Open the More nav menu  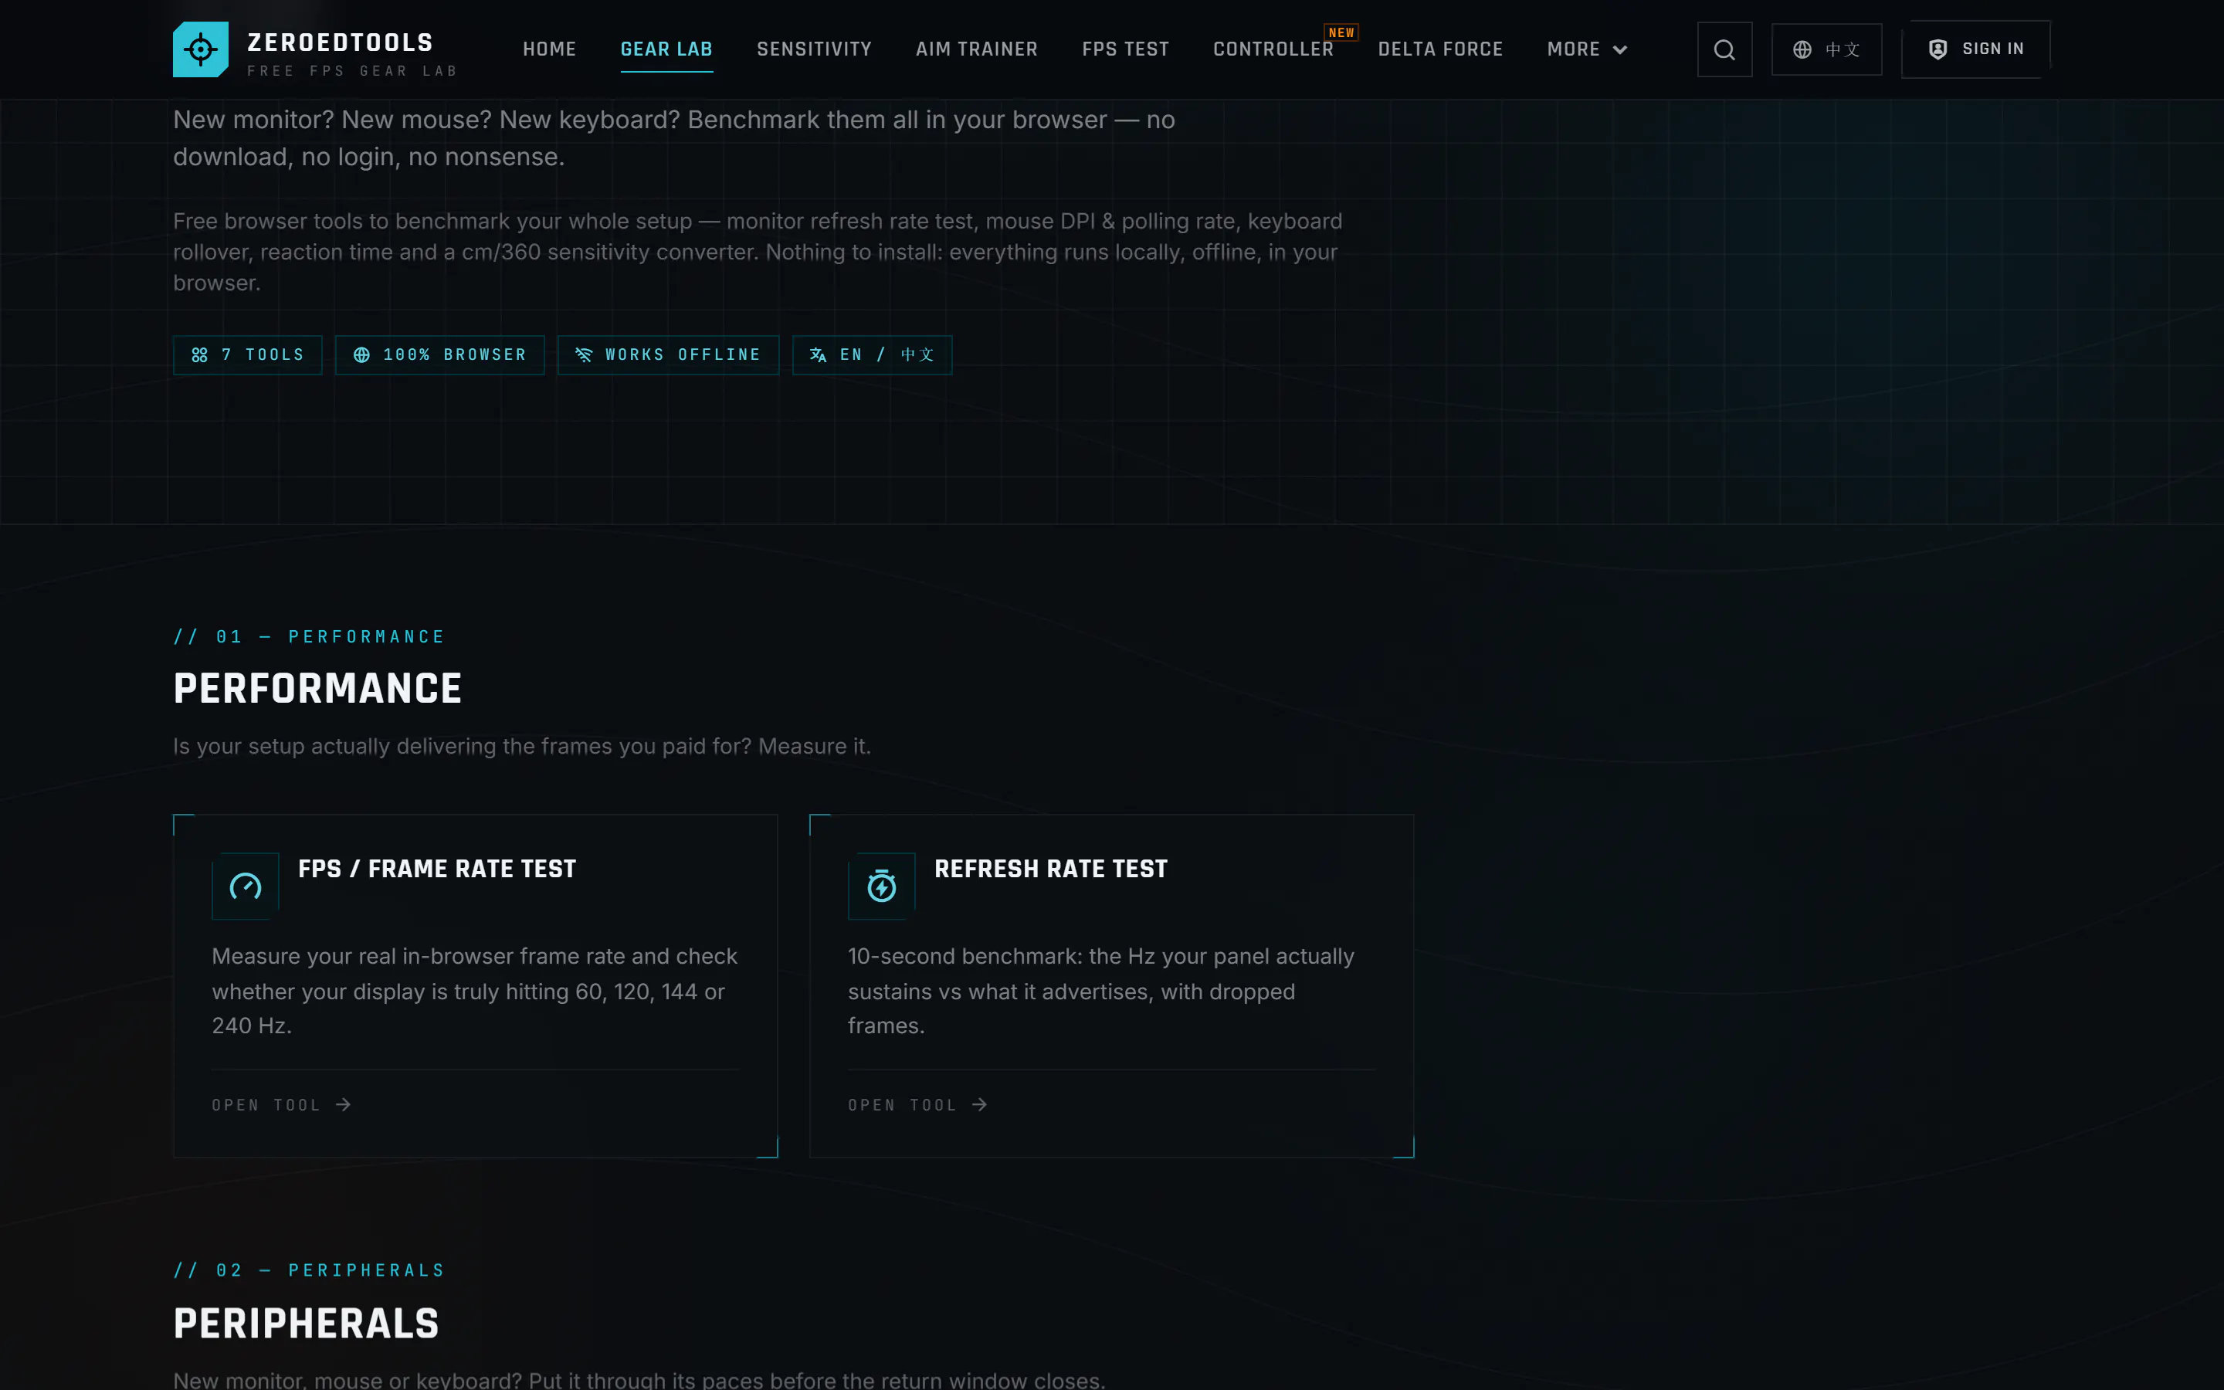point(1586,49)
